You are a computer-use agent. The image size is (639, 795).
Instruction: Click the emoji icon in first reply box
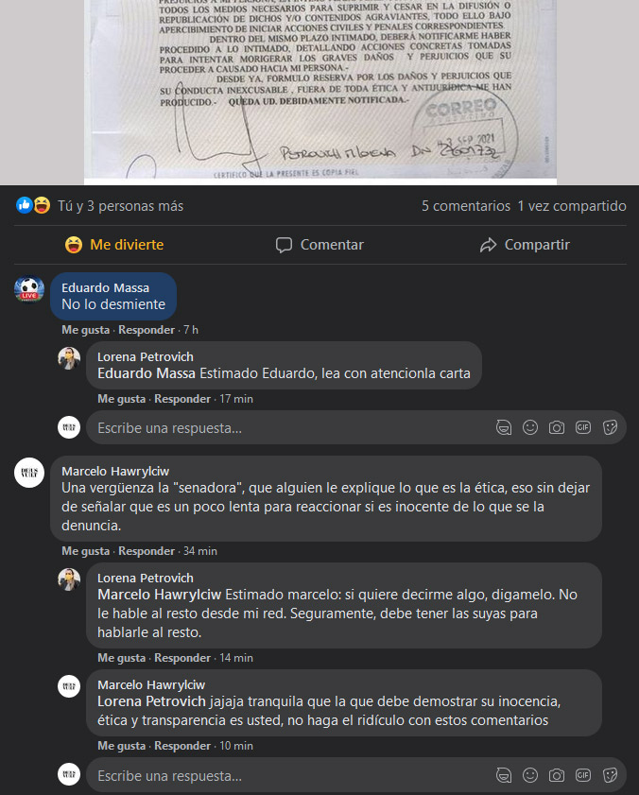coord(530,427)
